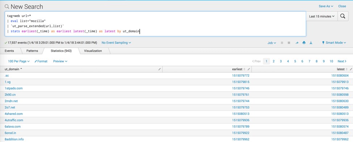Viewport: 353px width, 142px height.
Task: Switch to the Visualization tab
Action: point(93,51)
